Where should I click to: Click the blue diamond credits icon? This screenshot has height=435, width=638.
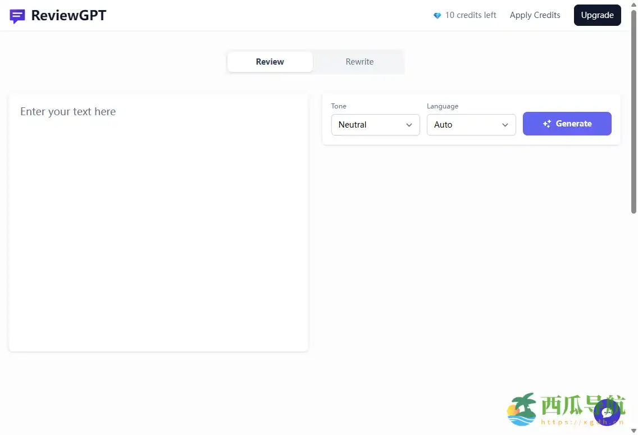click(x=438, y=16)
